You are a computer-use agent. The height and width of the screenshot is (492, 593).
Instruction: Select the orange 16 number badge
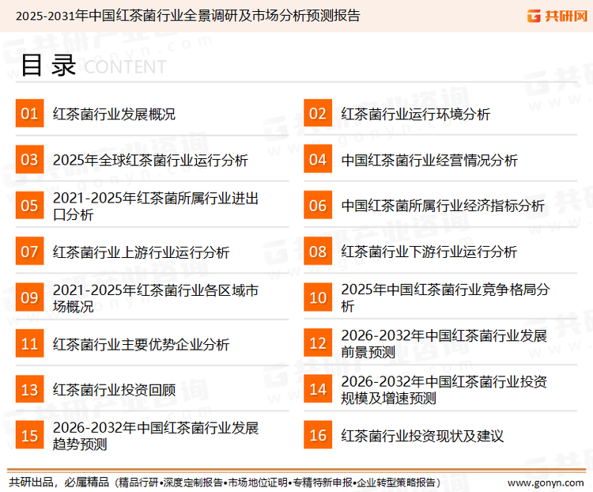[318, 435]
